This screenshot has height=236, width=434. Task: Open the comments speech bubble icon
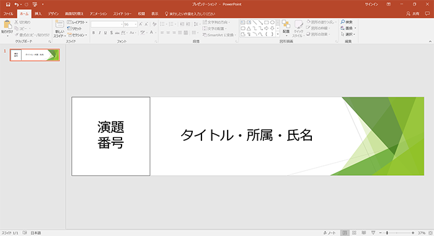[x=427, y=14]
